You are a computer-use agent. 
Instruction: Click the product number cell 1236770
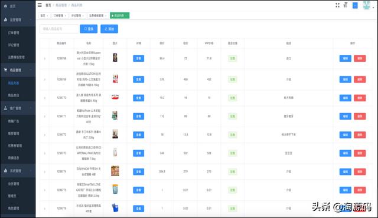61,98
